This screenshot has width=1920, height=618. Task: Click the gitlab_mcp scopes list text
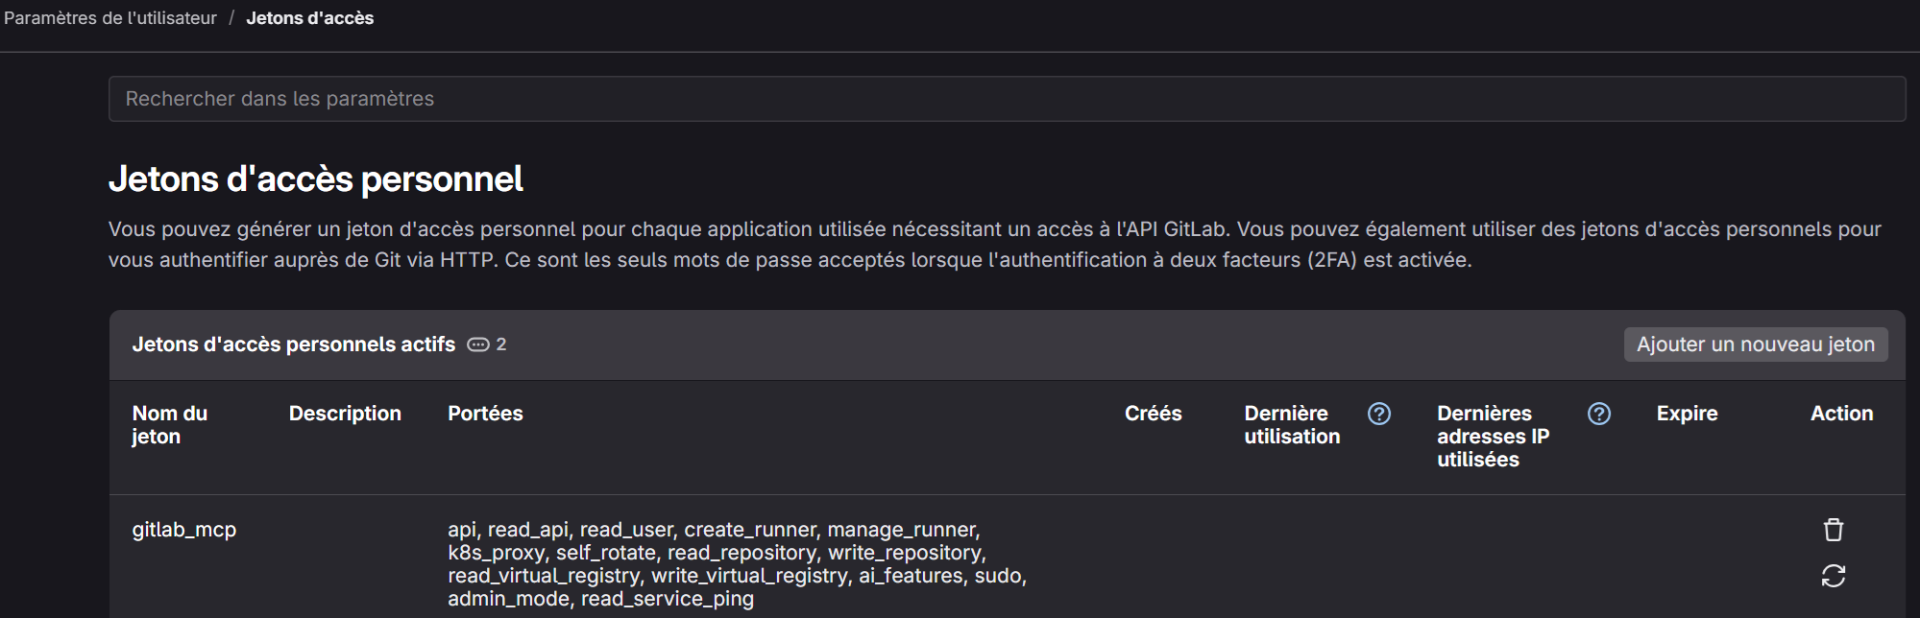(738, 564)
